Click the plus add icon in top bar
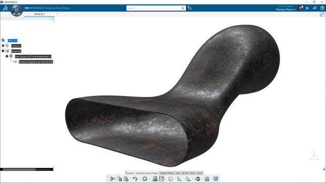 (x=307, y=8)
